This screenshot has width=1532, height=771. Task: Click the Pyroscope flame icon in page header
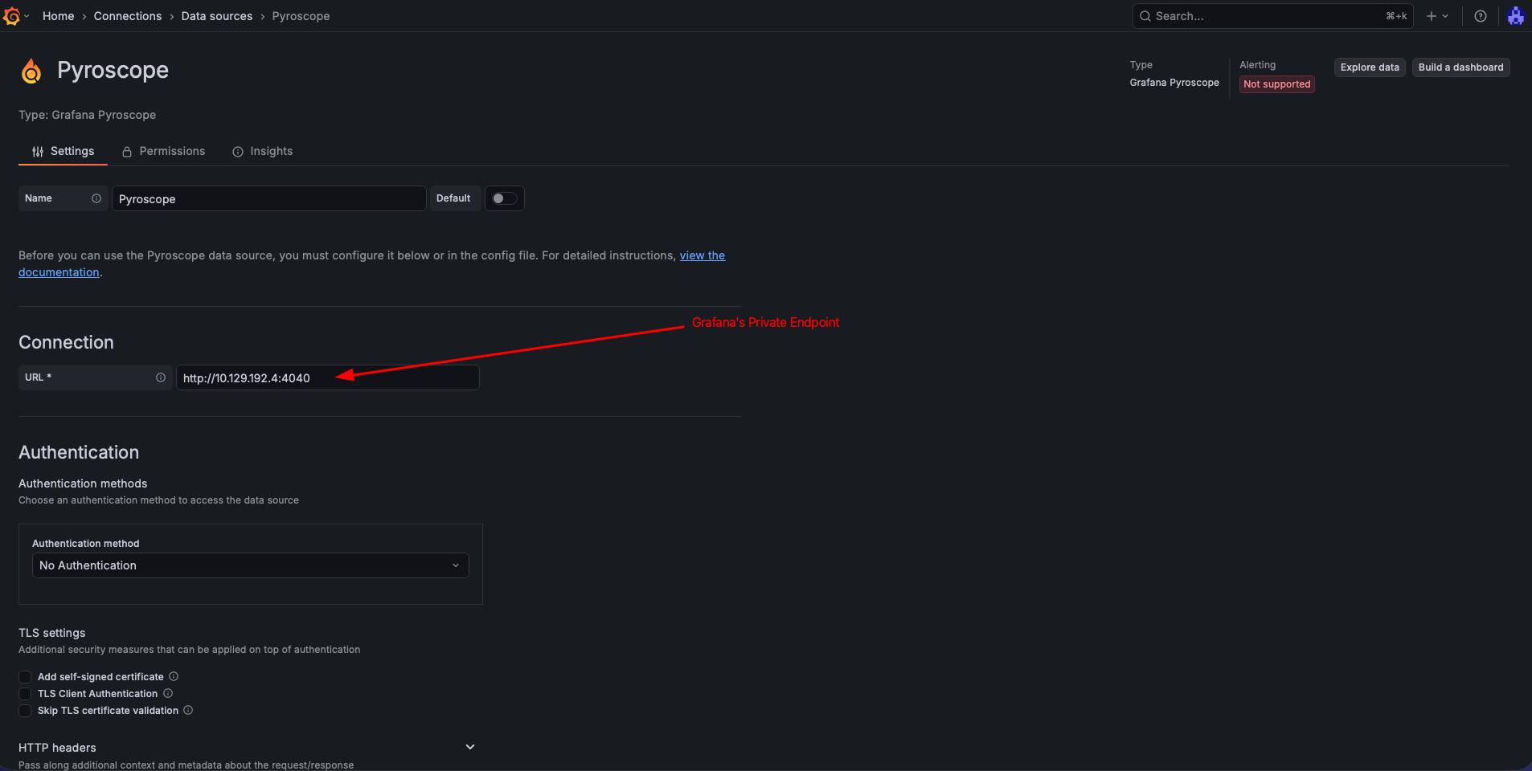pos(31,71)
